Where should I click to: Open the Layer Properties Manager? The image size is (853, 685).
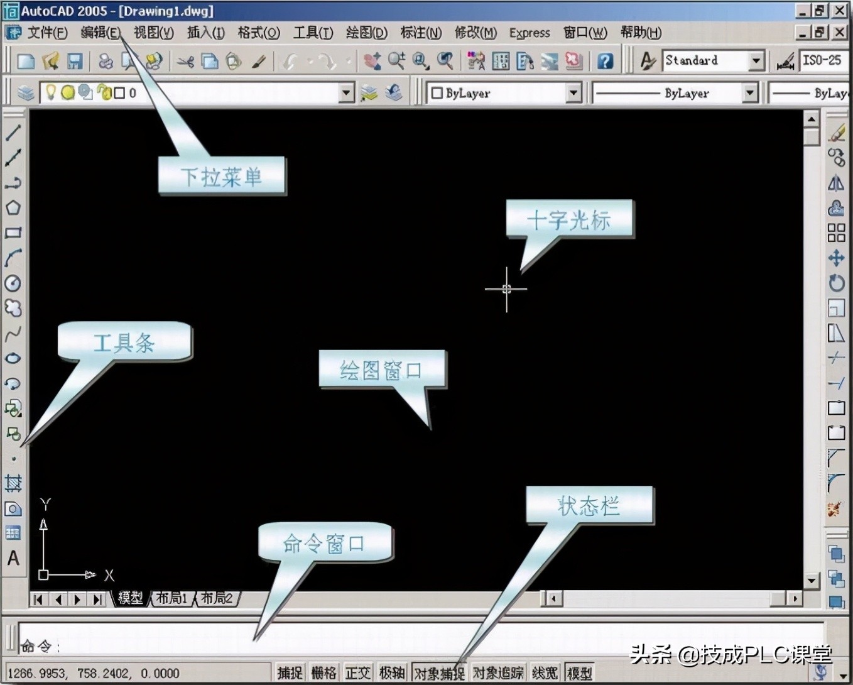pos(26,92)
